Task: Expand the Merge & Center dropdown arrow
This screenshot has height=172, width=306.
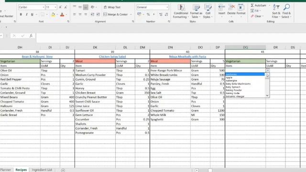Action: click(x=131, y=15)
